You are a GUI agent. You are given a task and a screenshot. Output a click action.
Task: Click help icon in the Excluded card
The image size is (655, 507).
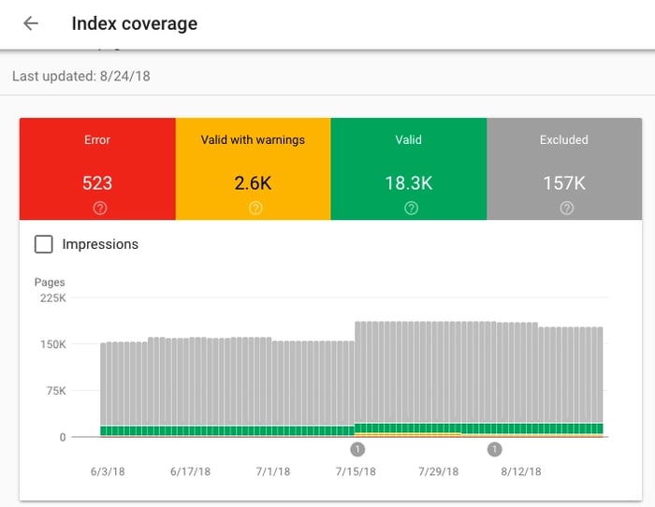click(564, 208)
